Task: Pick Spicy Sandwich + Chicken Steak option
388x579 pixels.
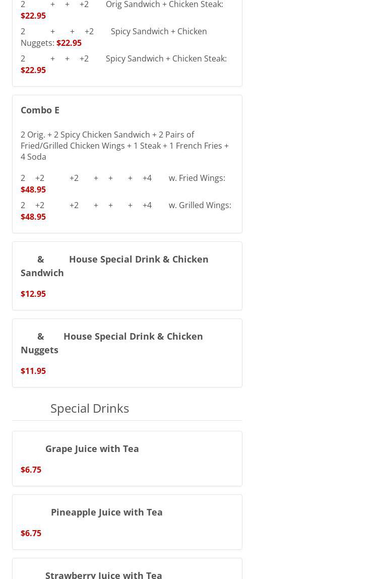Action: 166,58
